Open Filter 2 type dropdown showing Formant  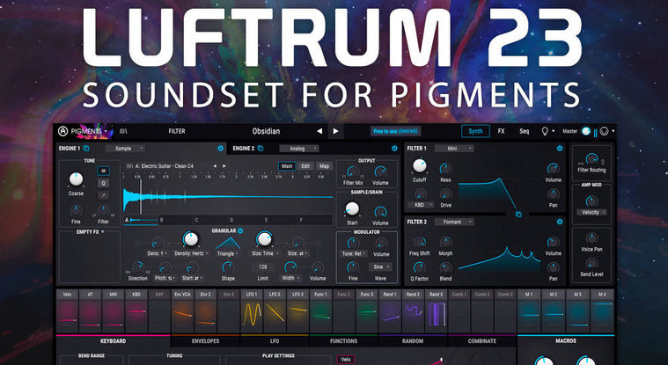coord(454,222)
